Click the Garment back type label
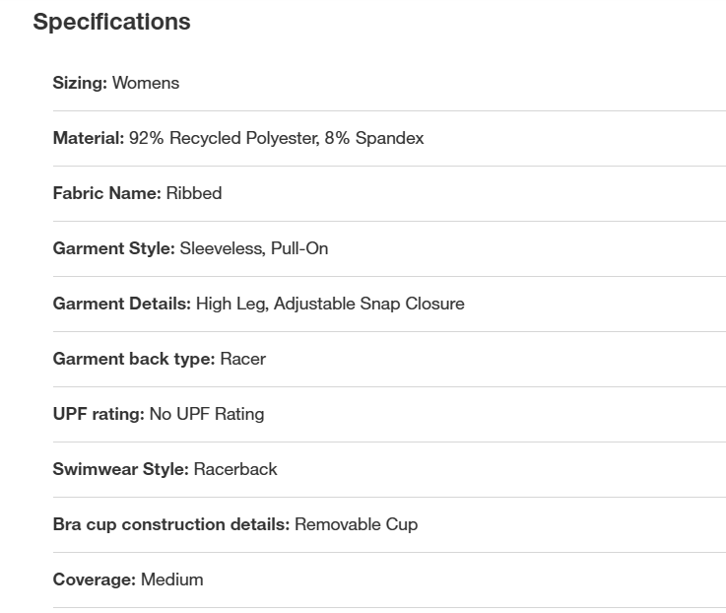726x613 pixels. (x=133, y=359)
